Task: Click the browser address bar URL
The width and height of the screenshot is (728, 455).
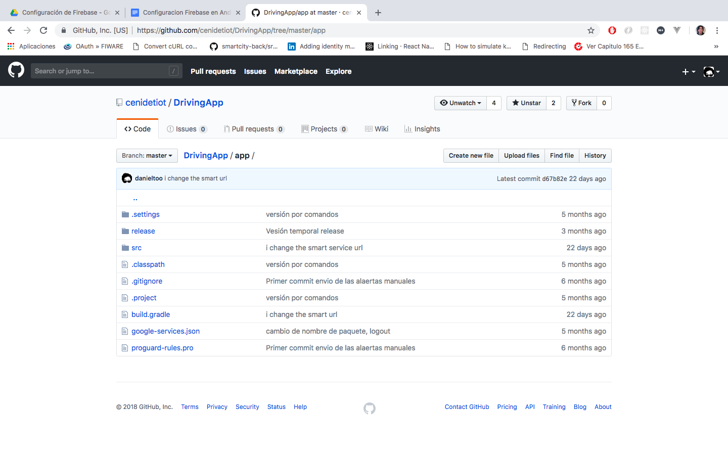Action: tap(231, 30)
